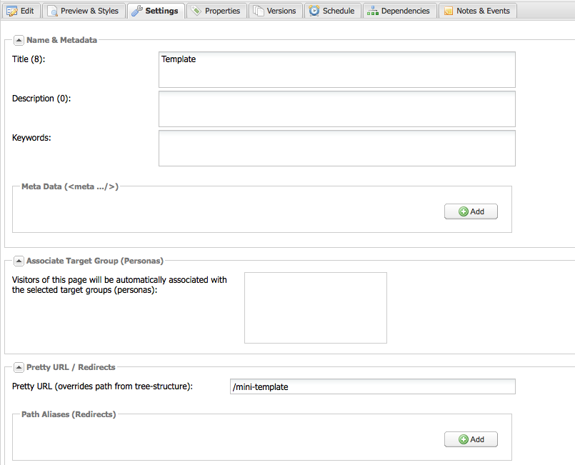Click the Versions copy icon
Viewport: 575px width, 465px height.
pyautogui.click(x=258, y=11)
